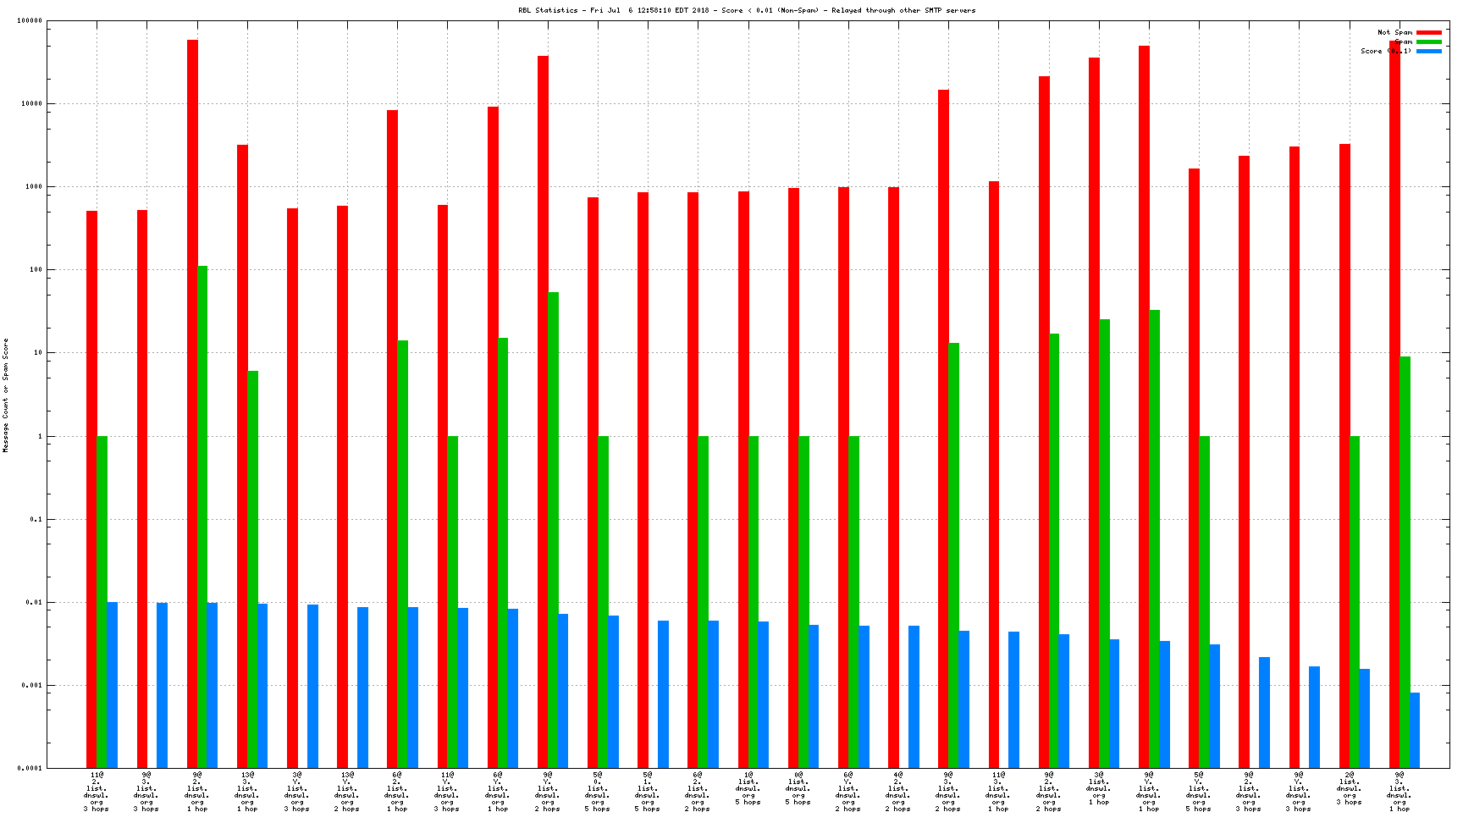
Task: Select the y-axis tick label 1000
Action: tap(32, 187)
